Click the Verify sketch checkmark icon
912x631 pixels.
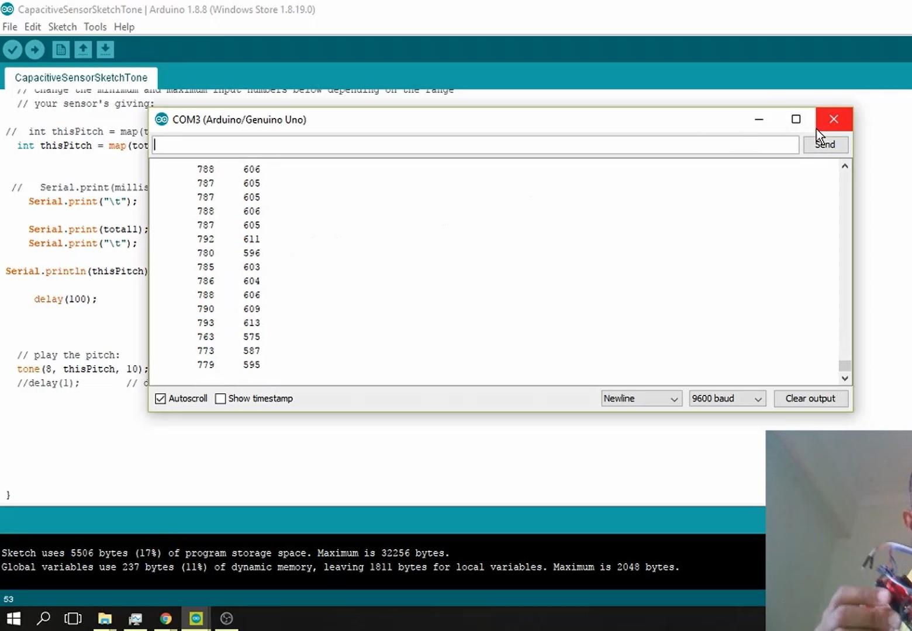pyautogui.click(x=12, y=50)
